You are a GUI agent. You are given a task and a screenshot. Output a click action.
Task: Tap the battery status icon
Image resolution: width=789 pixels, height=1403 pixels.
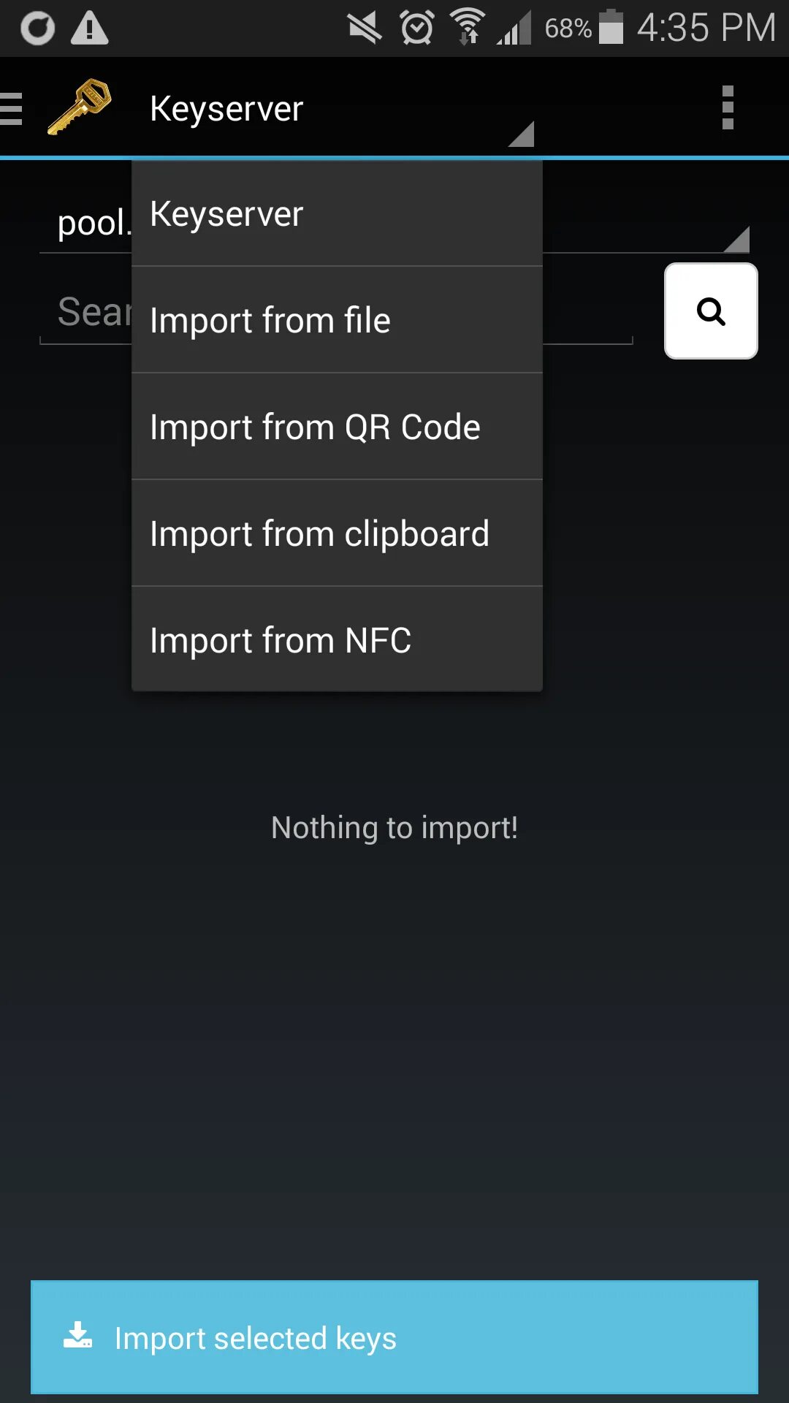[x=611, y=28]
